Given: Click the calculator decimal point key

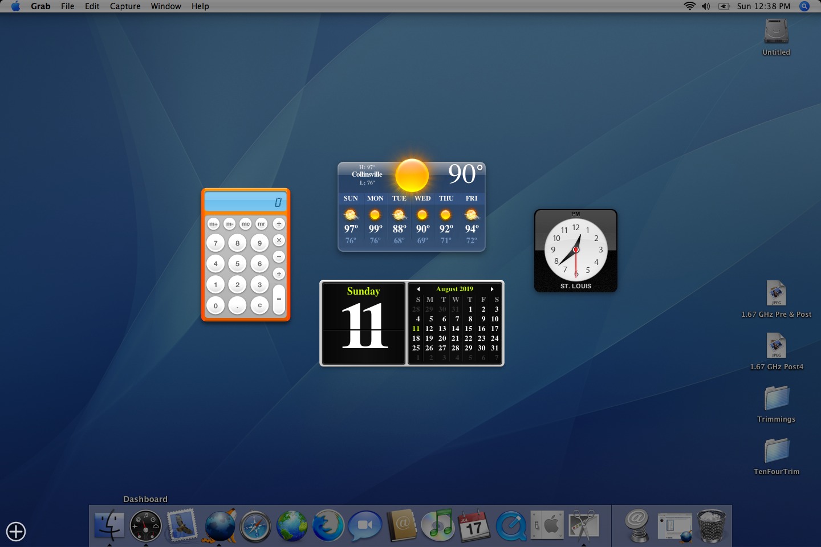Looking at the screenshot, I should click(238, 305).
